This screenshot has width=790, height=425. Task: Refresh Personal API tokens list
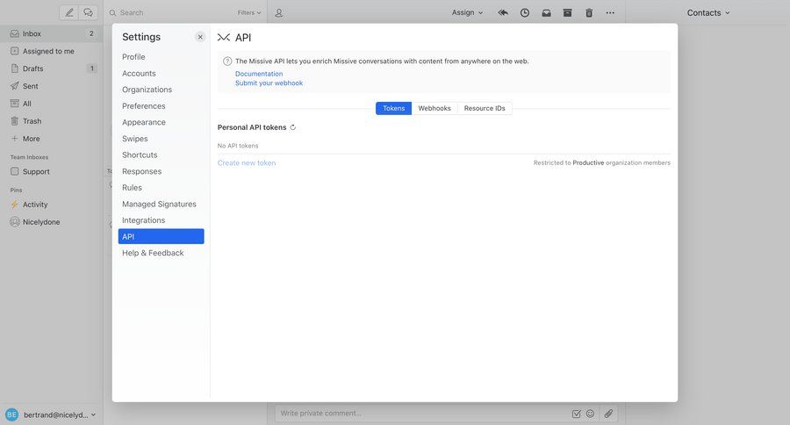(292, 127)
